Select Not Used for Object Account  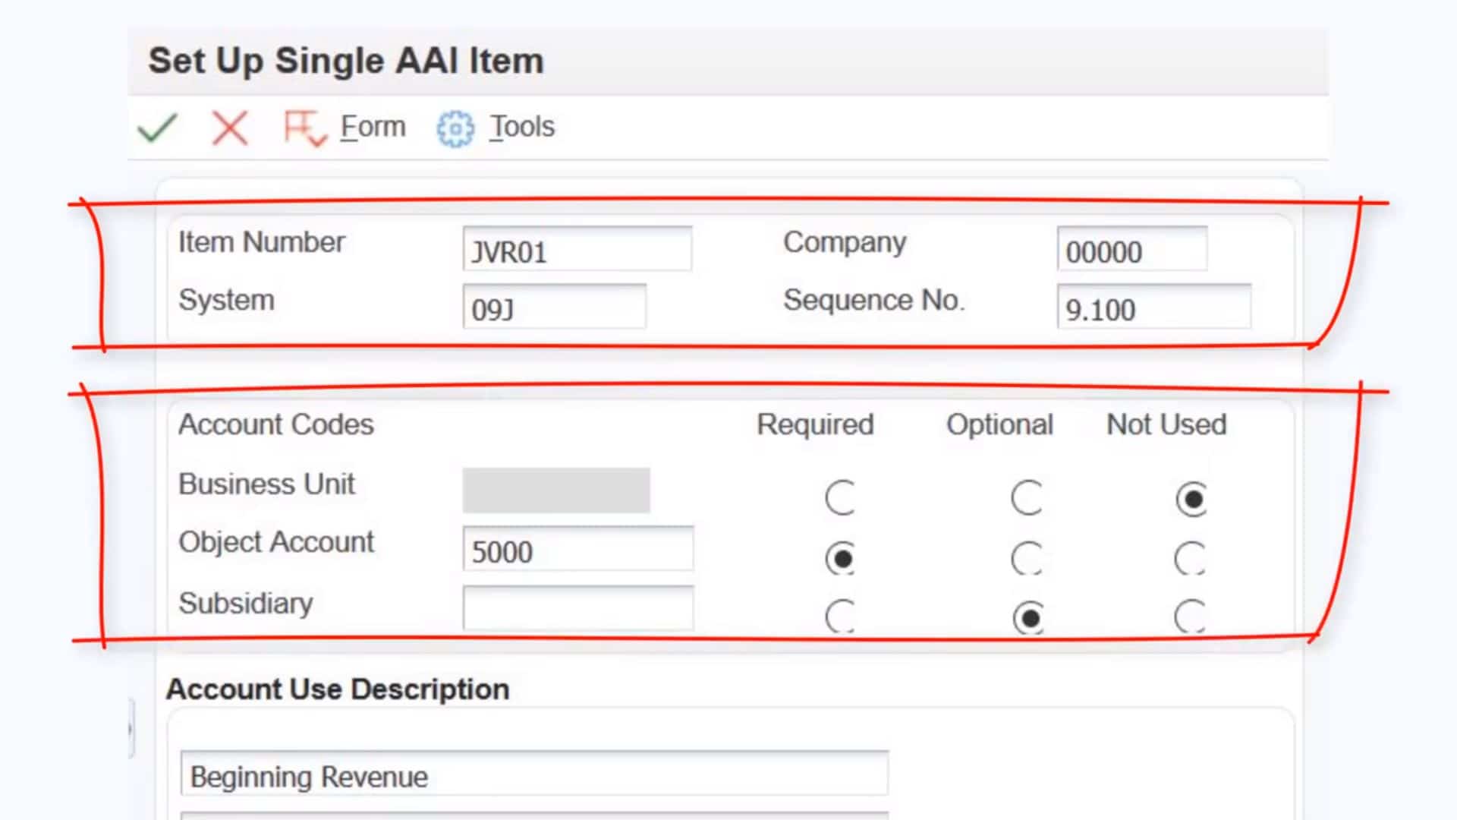[x=1190, y=559]
